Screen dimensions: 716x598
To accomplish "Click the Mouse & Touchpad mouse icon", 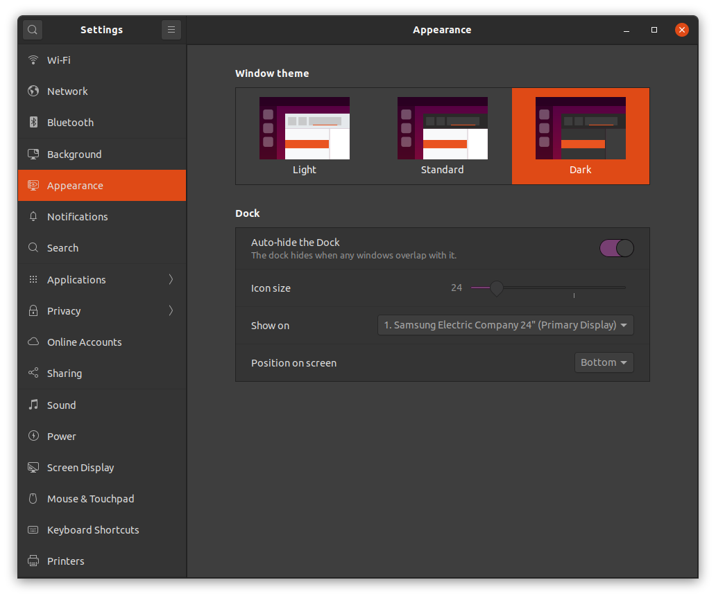I will [33, 498].
